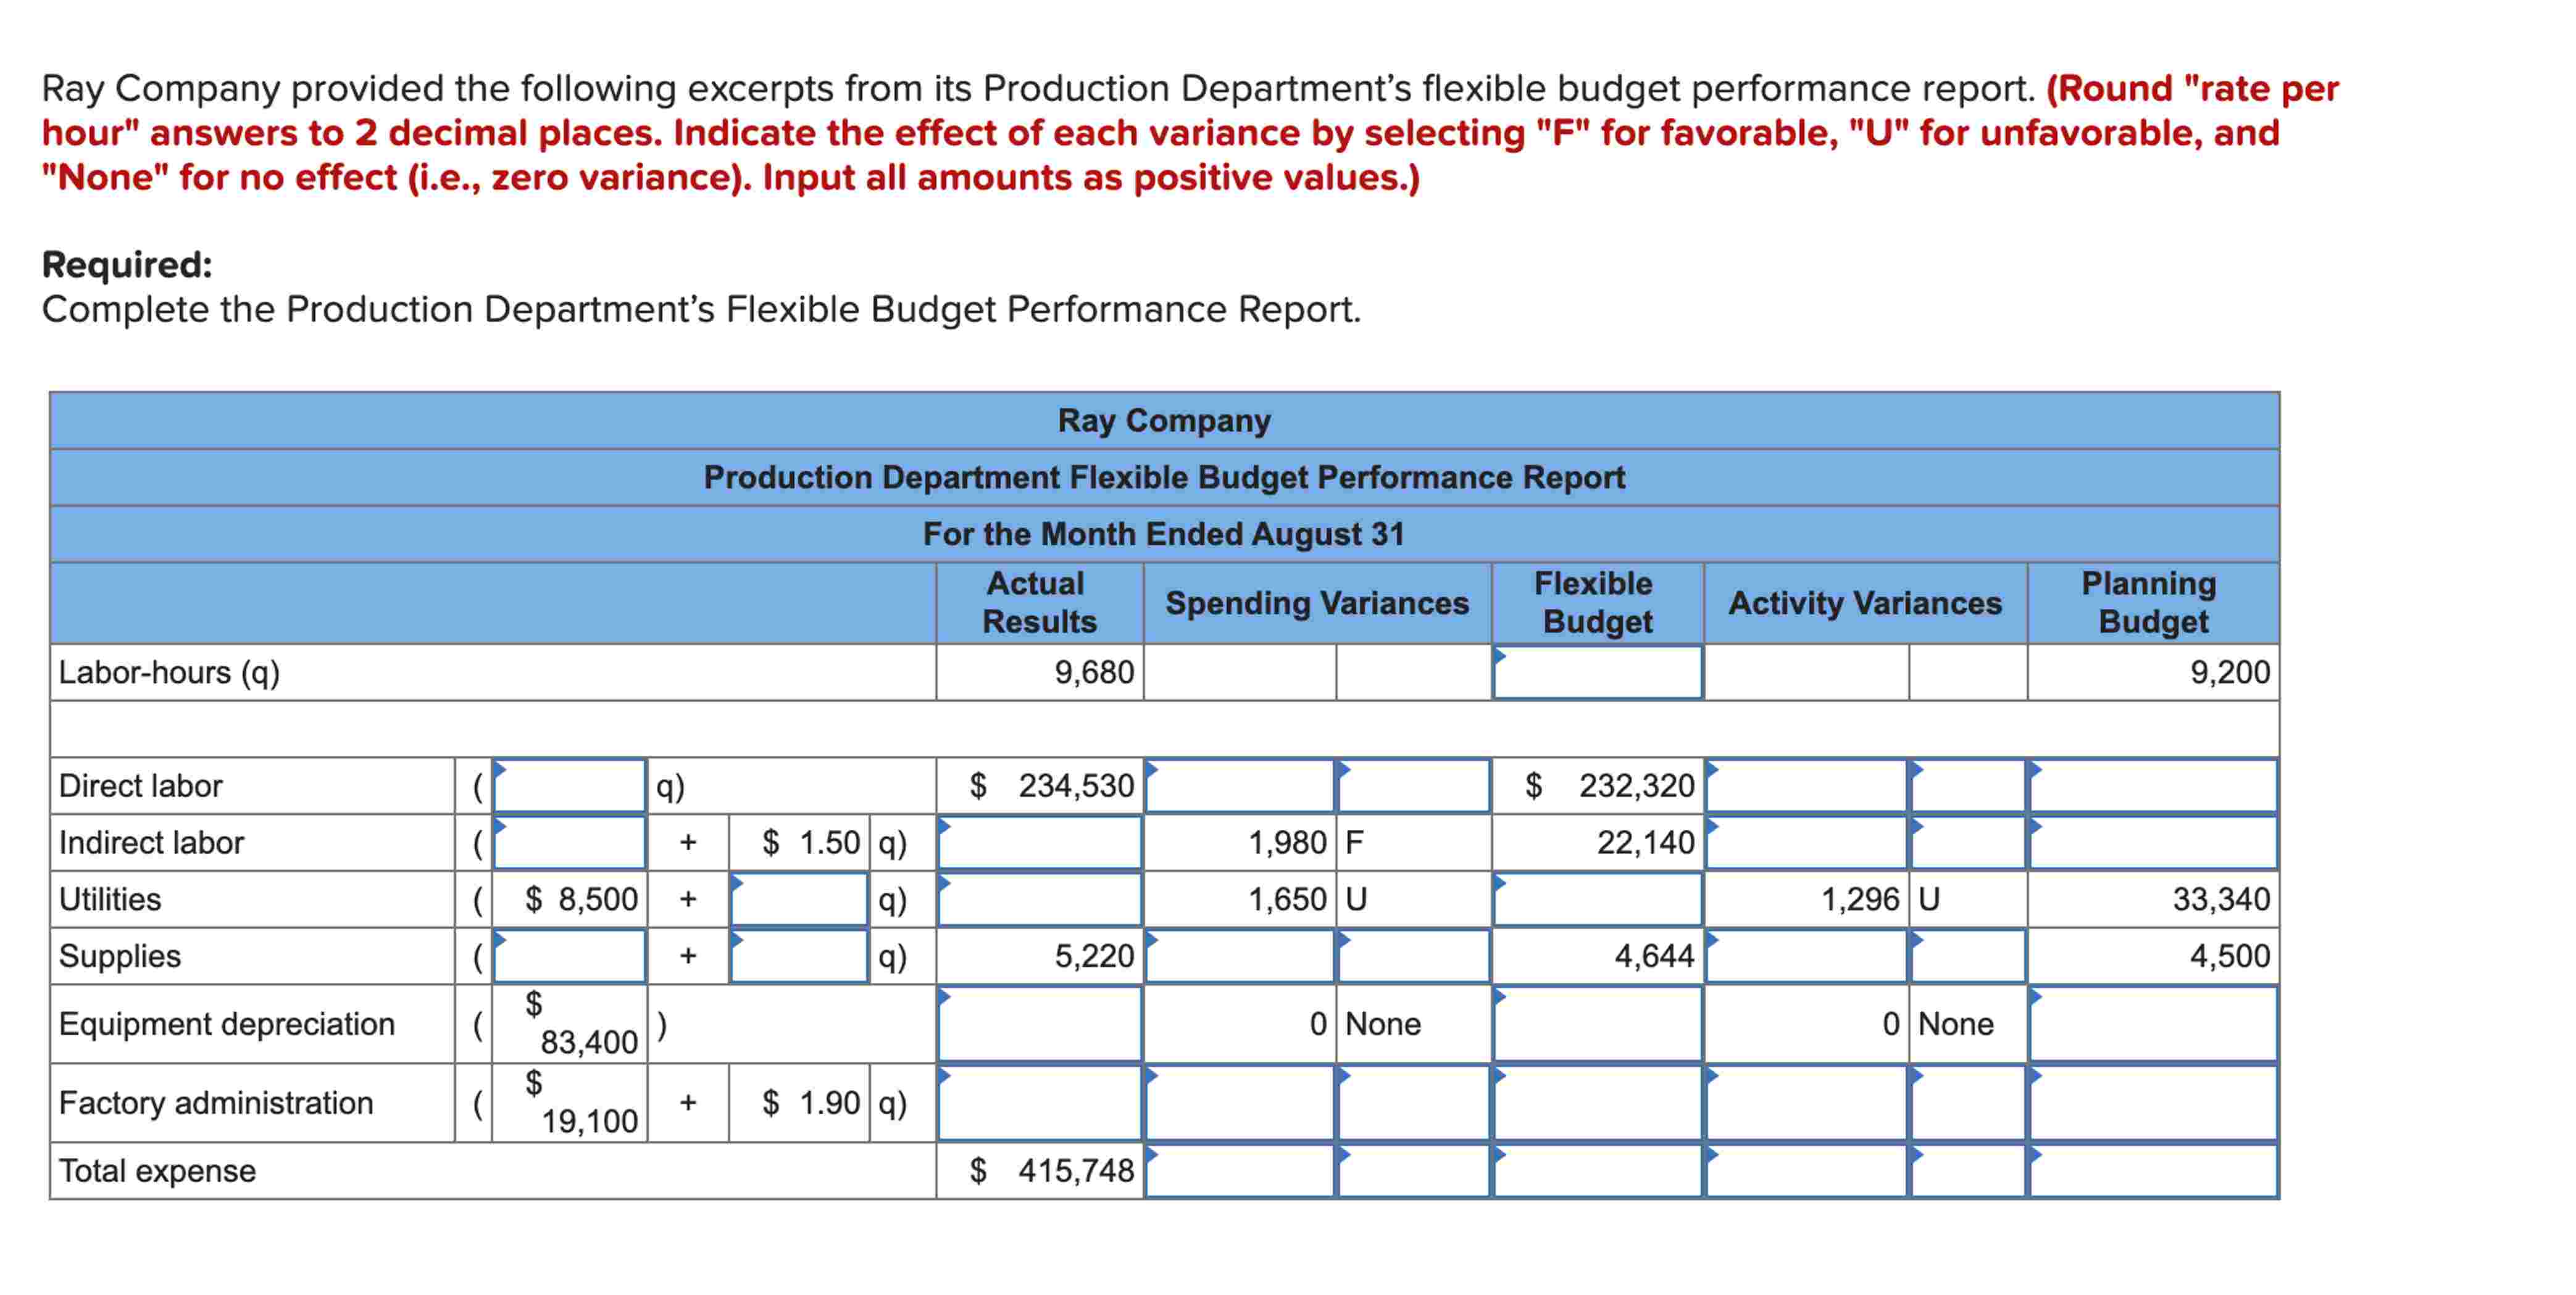Image resolution: width=2576 pixels, height=1295 pixels.
Task: Click Indirect labor fixed cost input
Action: pos(569,842)
